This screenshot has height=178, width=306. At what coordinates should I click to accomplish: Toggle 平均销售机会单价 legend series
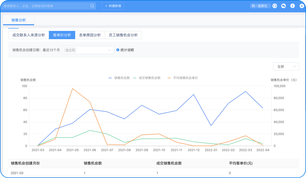(183, 78)
